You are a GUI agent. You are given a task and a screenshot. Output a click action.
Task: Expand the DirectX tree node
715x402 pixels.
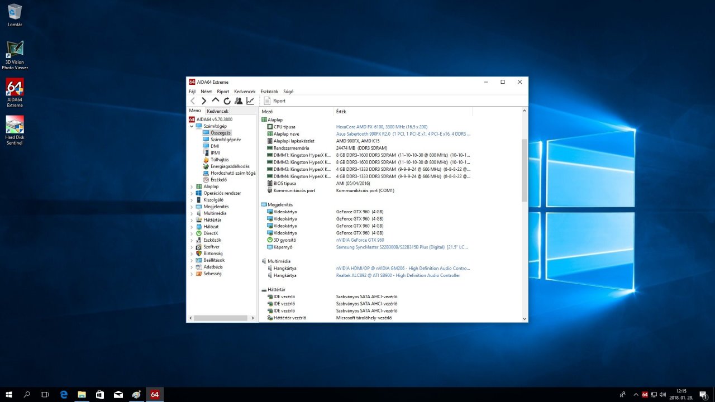tap(192, 233)
